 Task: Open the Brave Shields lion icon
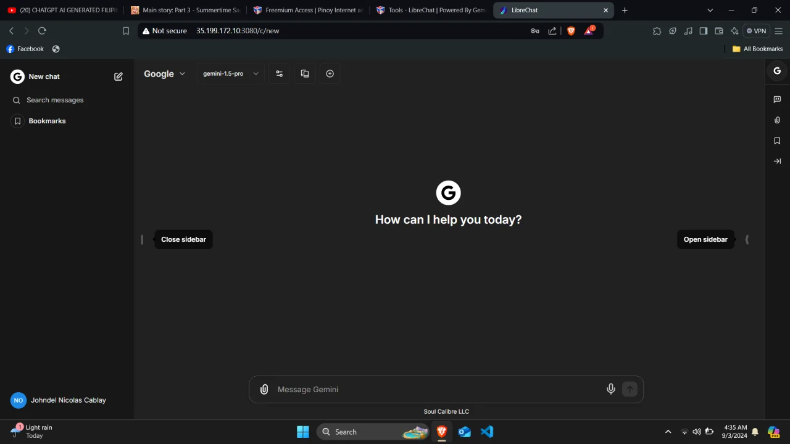point(571,31)
